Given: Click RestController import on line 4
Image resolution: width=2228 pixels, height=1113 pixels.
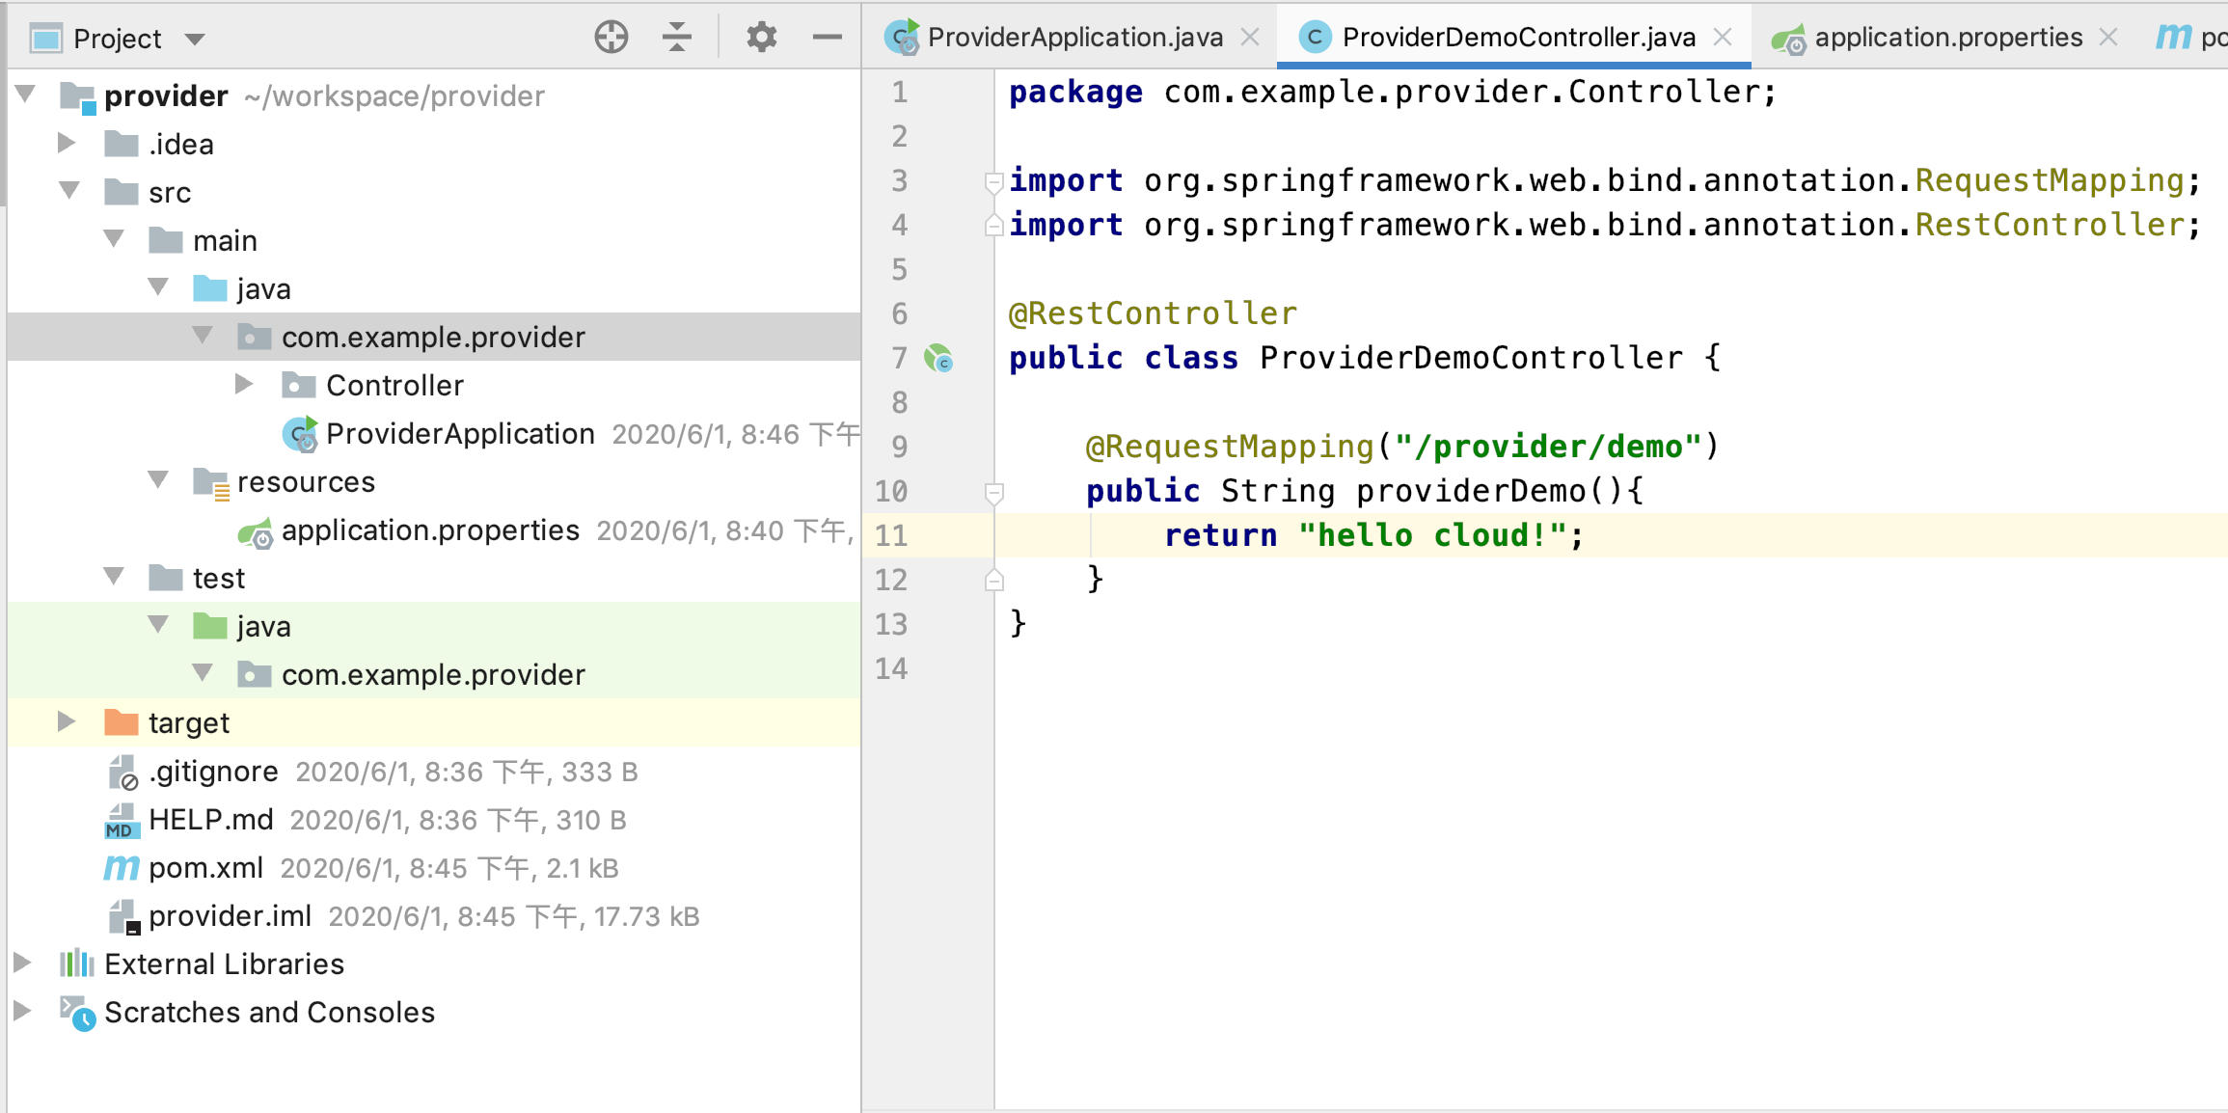Looking at the screenshot, I should [x=2050, y=225].
